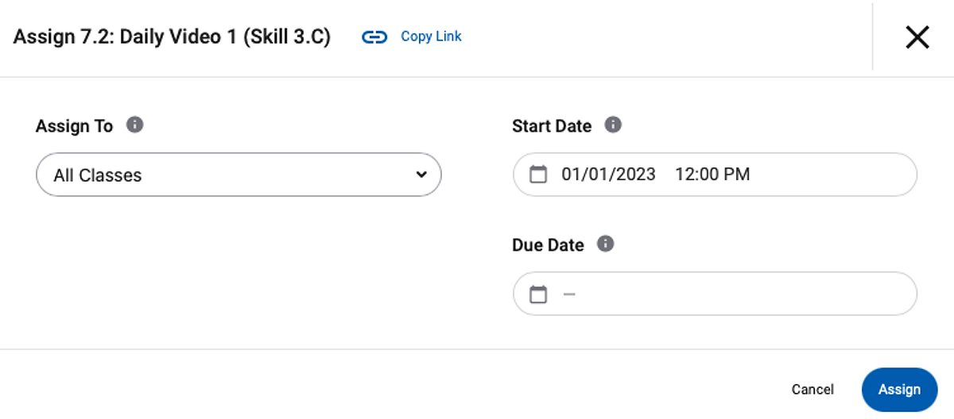Show info tooltip for Start Date
This screenshot has width=954, height=419.
pyautogui.click(x=613, y=125)
